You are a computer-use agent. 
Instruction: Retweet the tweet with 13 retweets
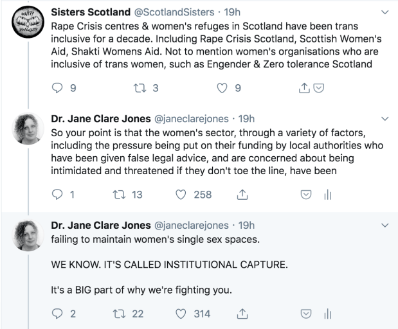pos(121,195)
